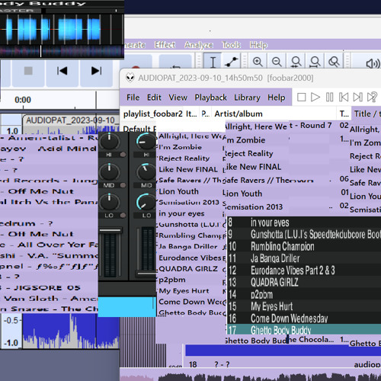This screenshot has height=381, width=381.
Task: Click 'Round 7' text in first playlist row
Action: point(316,126)
